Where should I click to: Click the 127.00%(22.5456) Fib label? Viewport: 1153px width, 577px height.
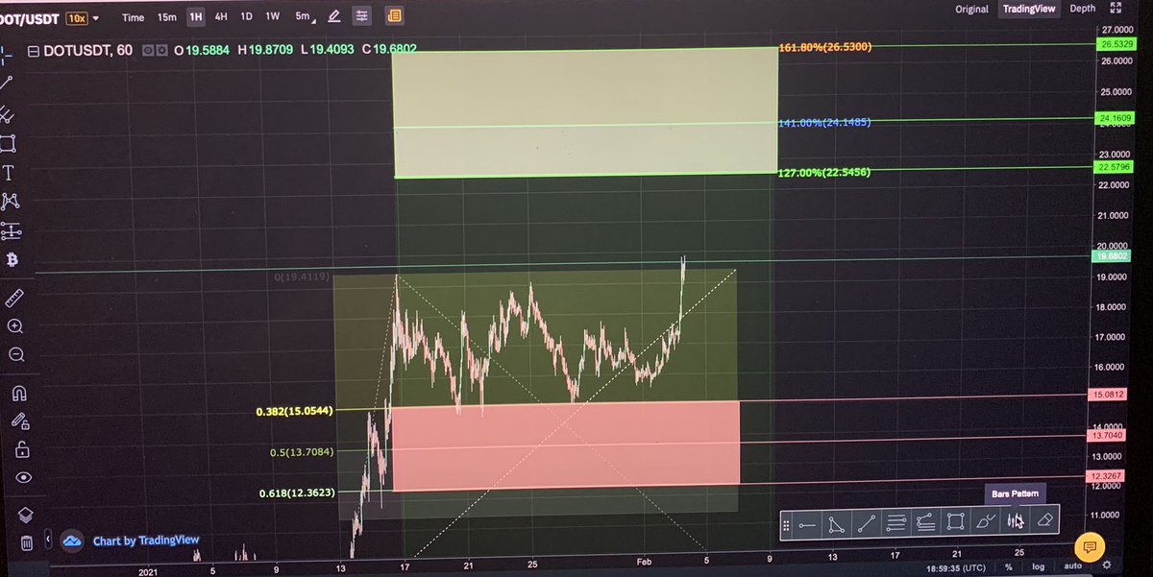tap(825, 174)
